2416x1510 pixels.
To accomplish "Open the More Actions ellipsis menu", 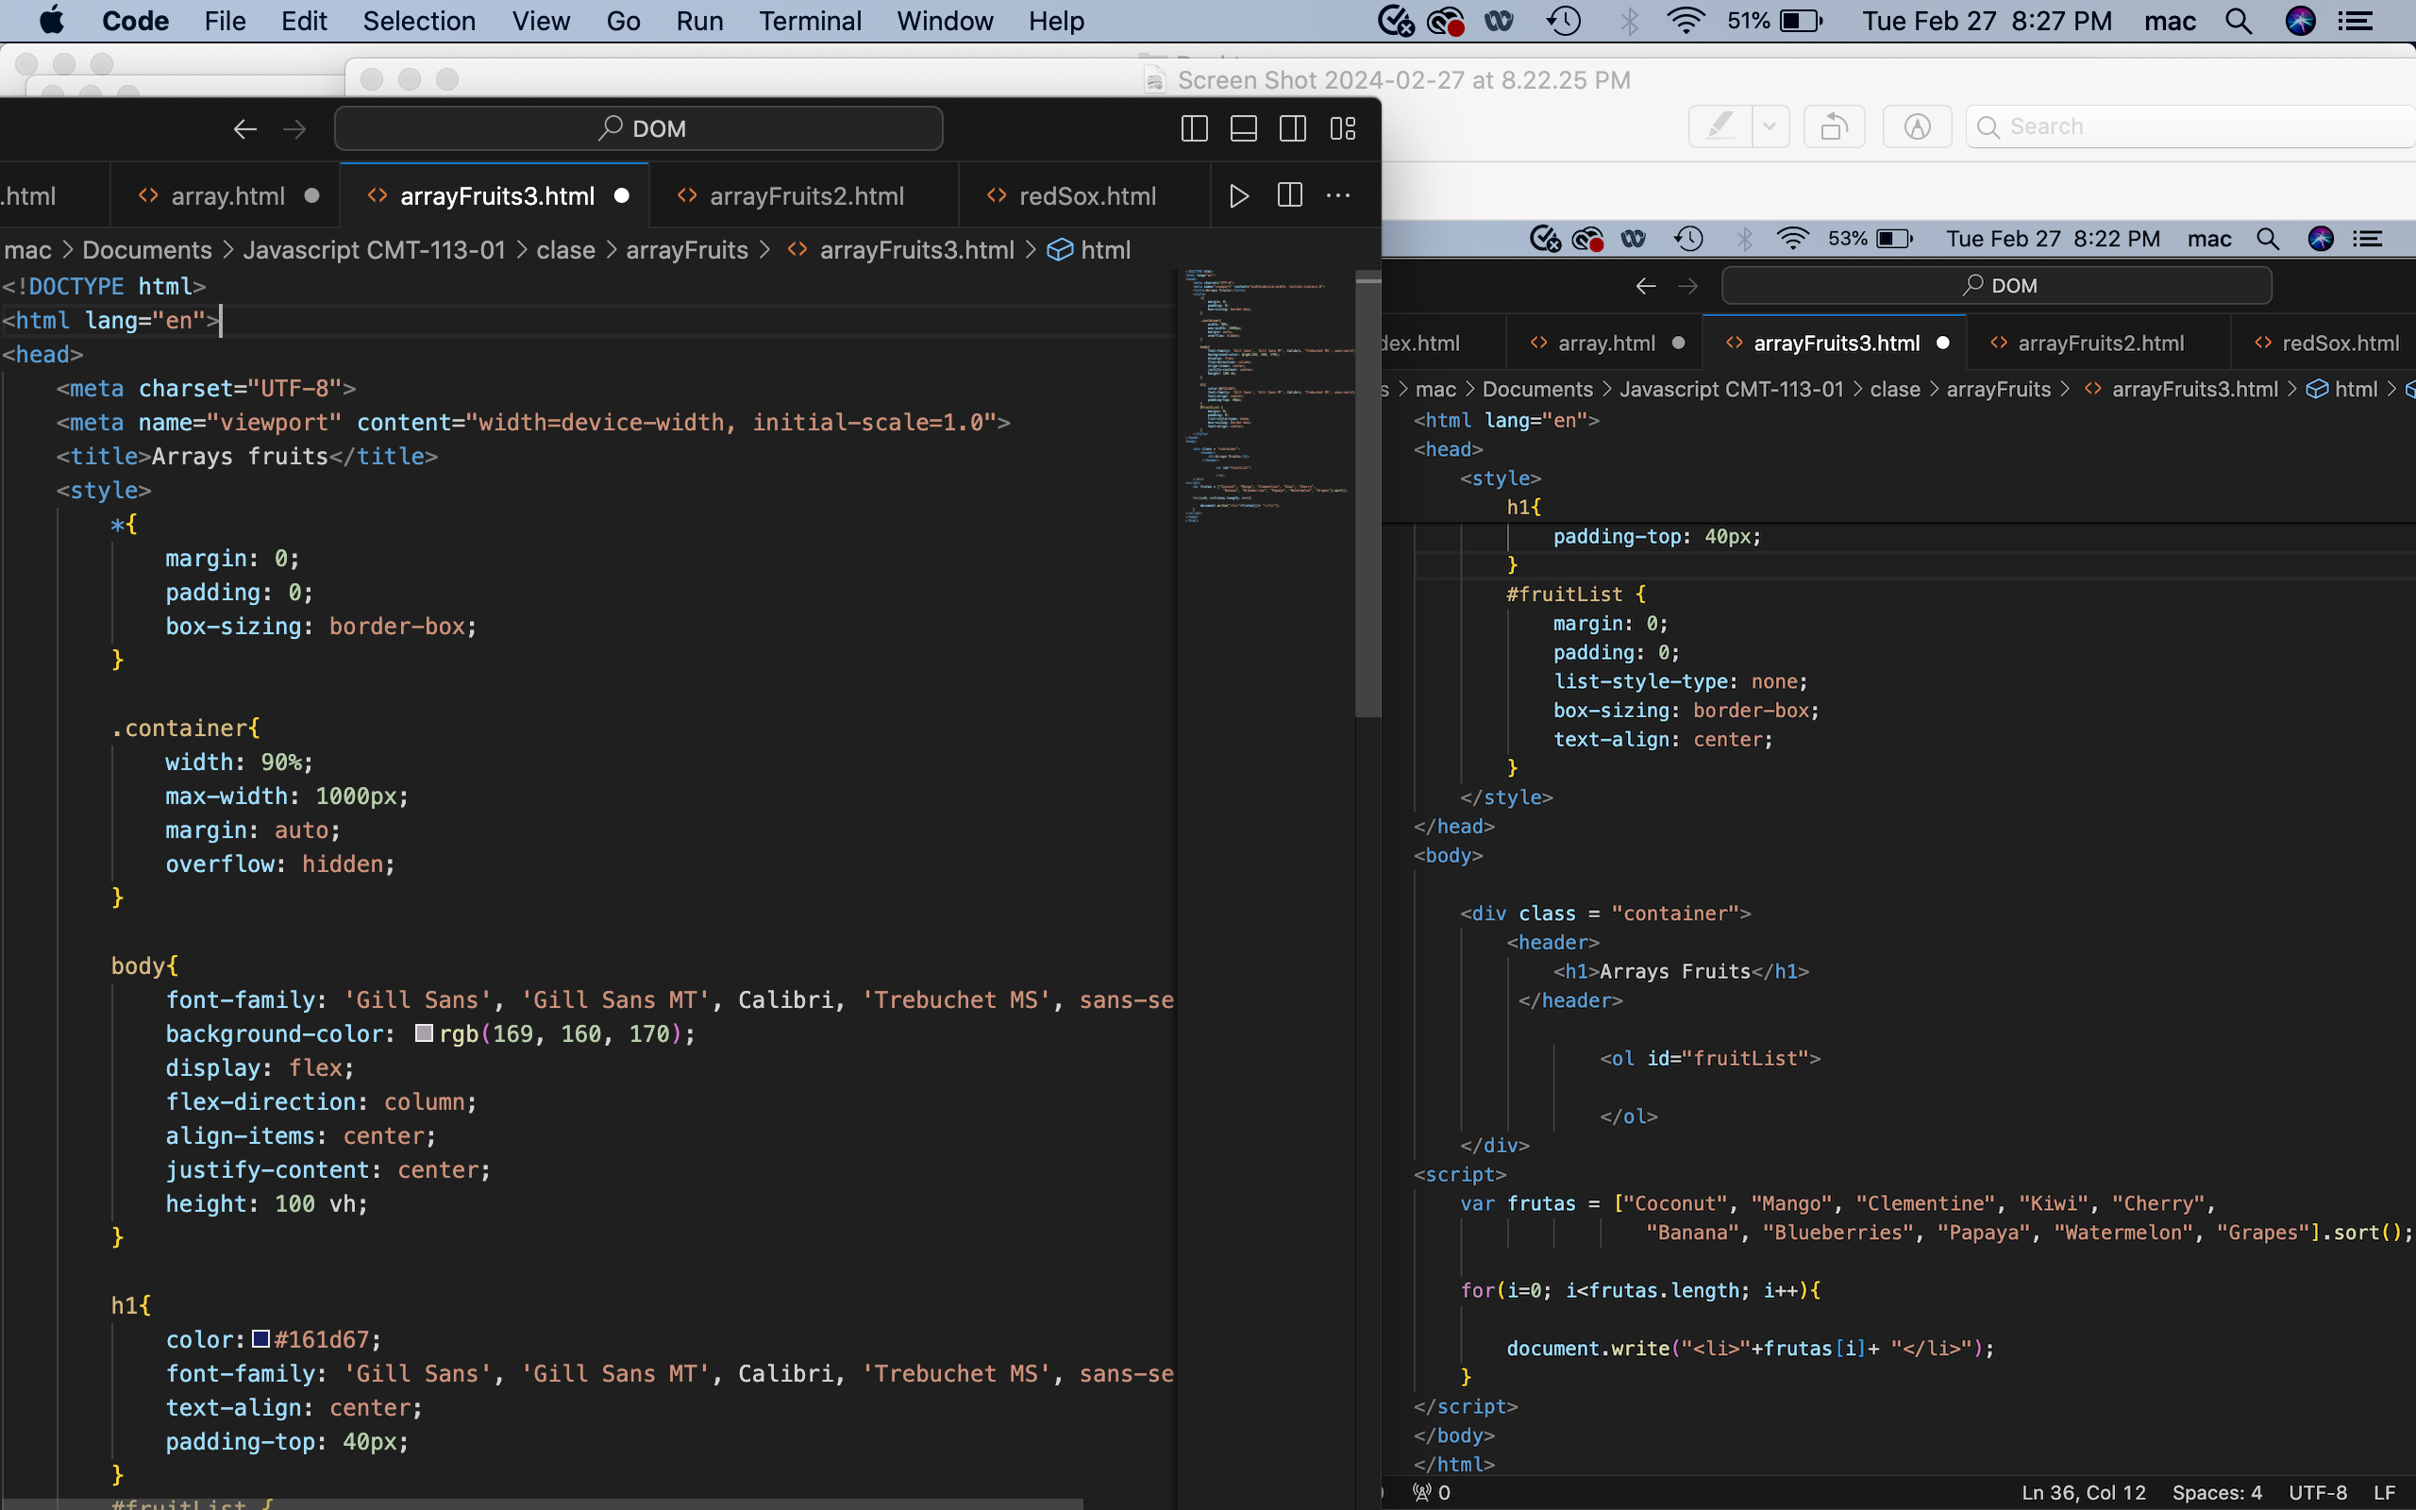I will point(1339,195).
